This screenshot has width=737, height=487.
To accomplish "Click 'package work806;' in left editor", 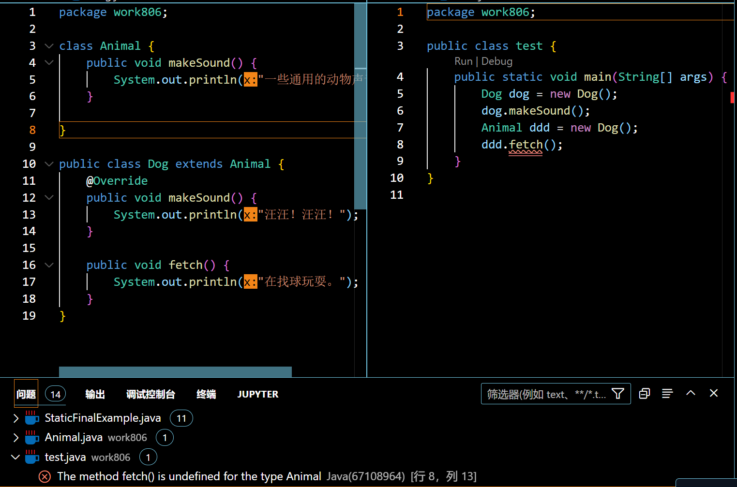I will point(113,12).
